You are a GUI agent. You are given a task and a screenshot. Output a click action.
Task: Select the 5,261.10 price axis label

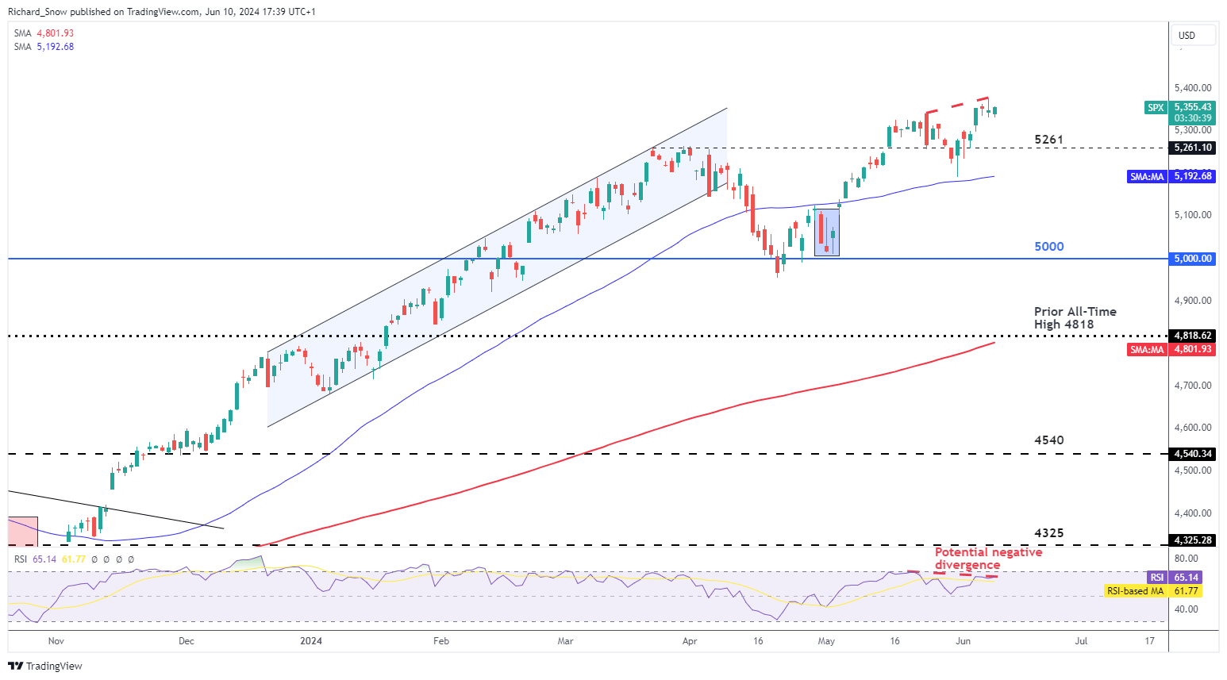click(1193, 148)
